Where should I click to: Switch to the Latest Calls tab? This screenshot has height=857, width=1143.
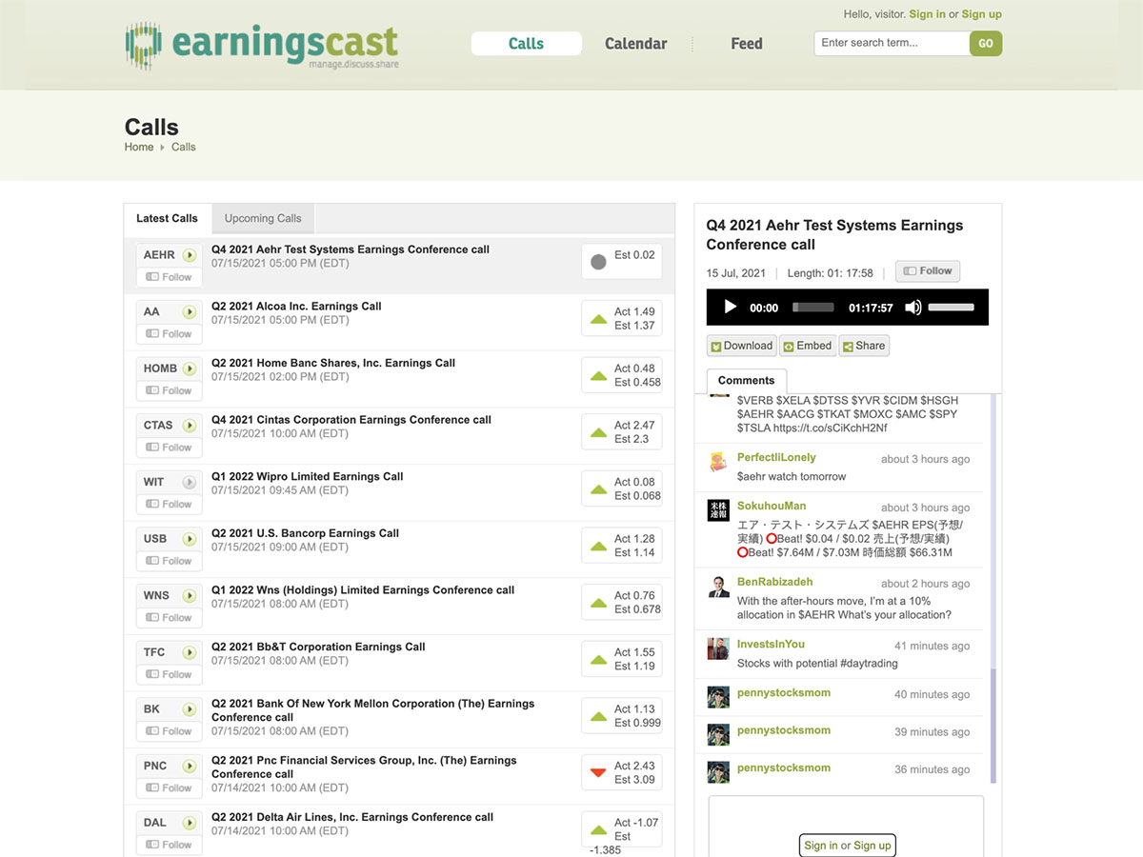[x=168, y=218]
